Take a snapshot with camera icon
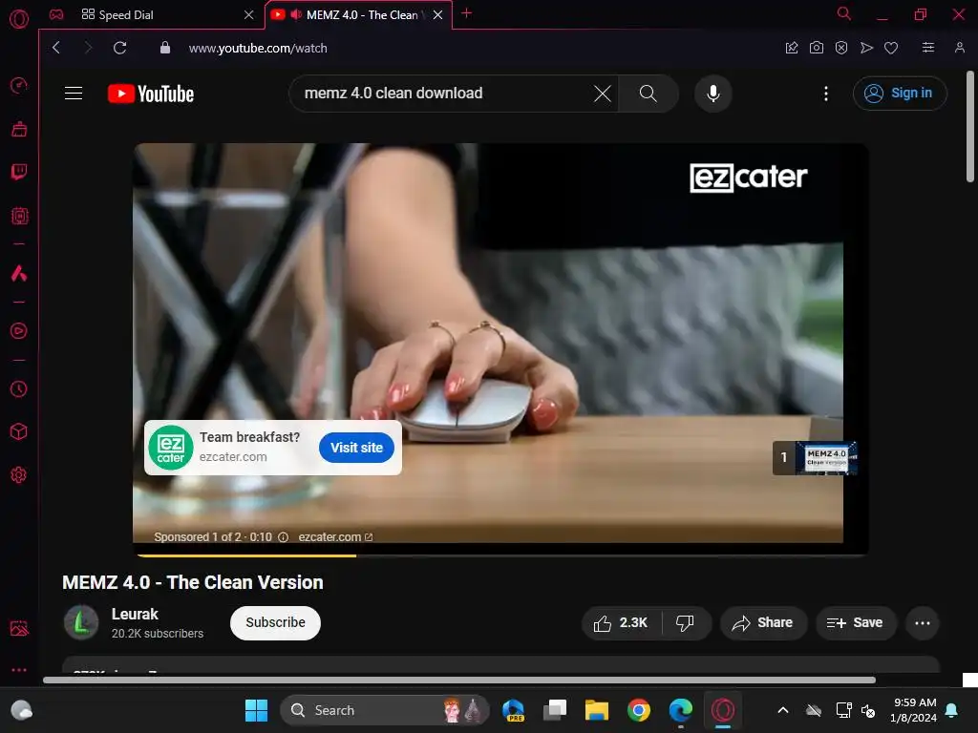The image size is (978, 733). point(817,48)
